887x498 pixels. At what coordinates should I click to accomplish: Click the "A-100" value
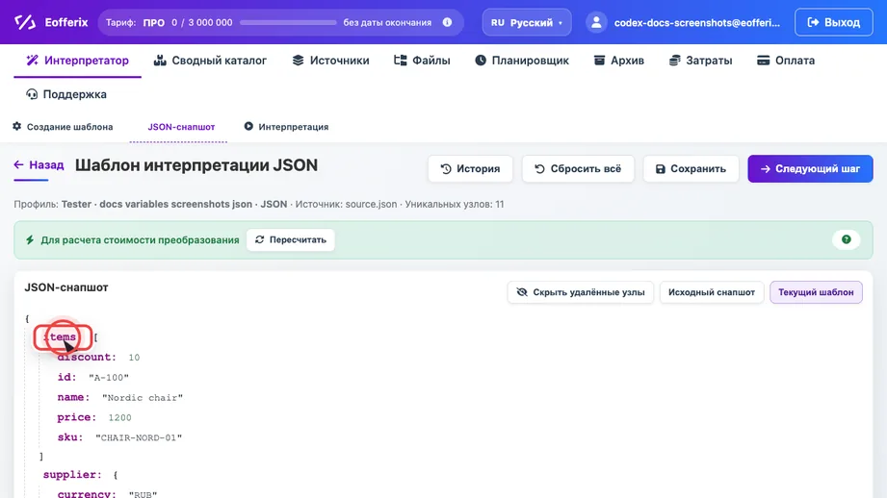tap(109, 377)
